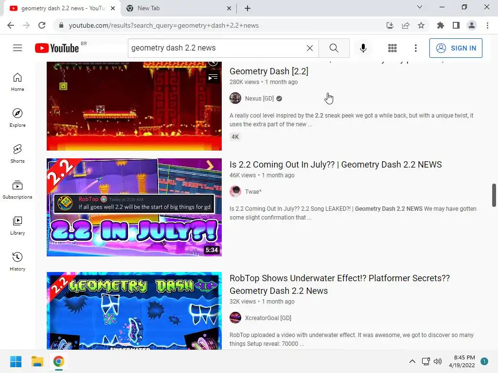Open the red lava level thumbnail
This screenshot has width=498, height=373.
click(134, 106)
